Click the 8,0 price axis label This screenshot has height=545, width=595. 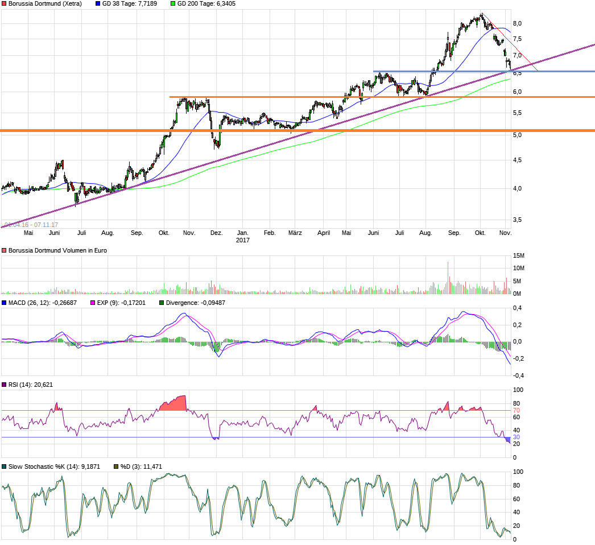click(x=517, y=23)
